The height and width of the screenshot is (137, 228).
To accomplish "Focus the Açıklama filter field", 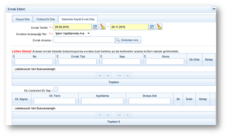I will pyautogui.click(x=102, y=101).
